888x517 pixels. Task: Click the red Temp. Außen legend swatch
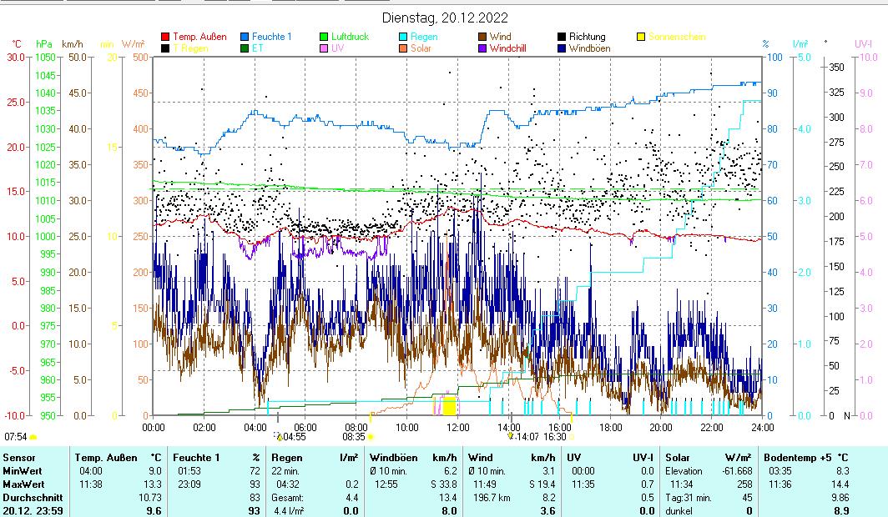click(165, 37)
